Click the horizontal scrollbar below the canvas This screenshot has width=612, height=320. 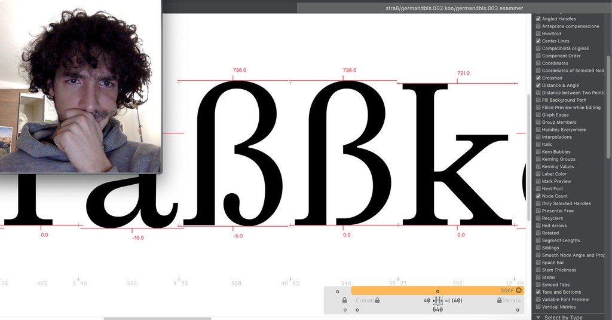149,318
